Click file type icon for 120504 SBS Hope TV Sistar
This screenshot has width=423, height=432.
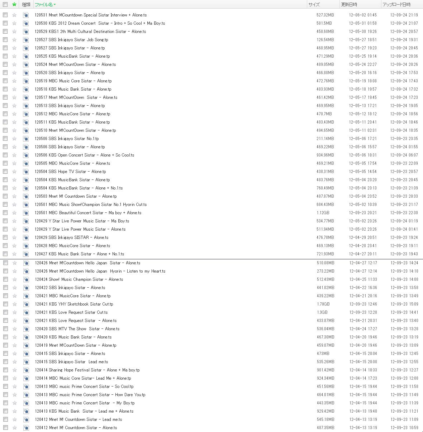click(26, 172)
